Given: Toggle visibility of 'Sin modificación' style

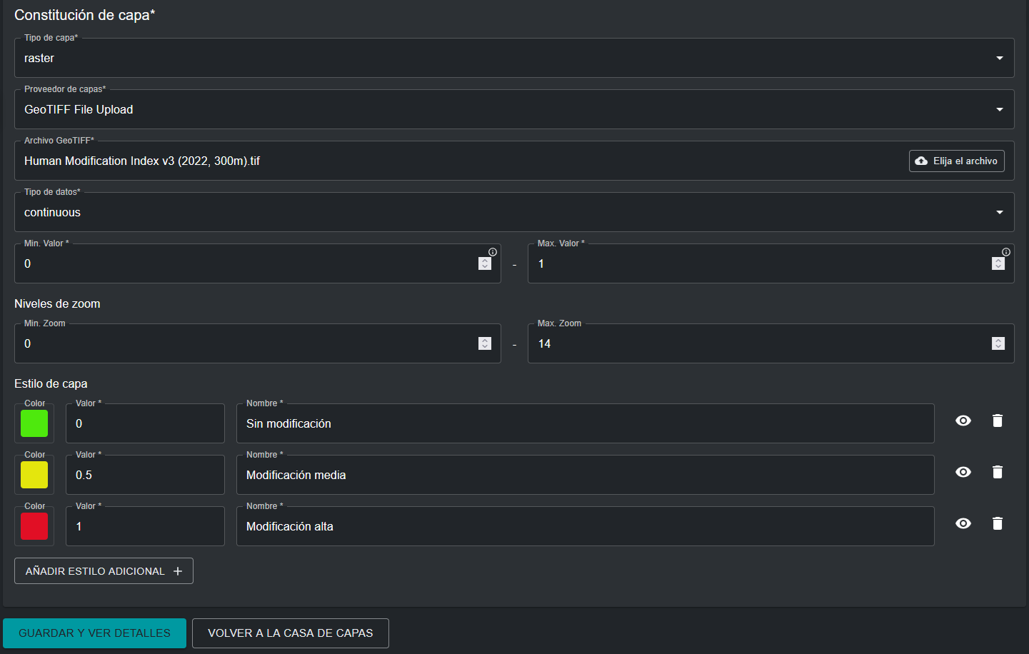Looking at the screenshot, I should (x=963, y=421).
